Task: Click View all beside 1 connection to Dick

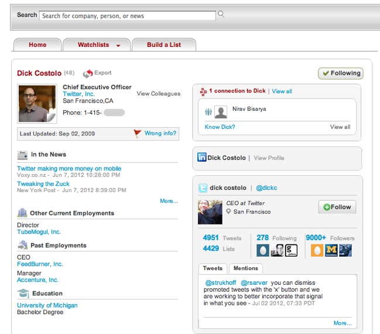Action: [x=282, y=91]
